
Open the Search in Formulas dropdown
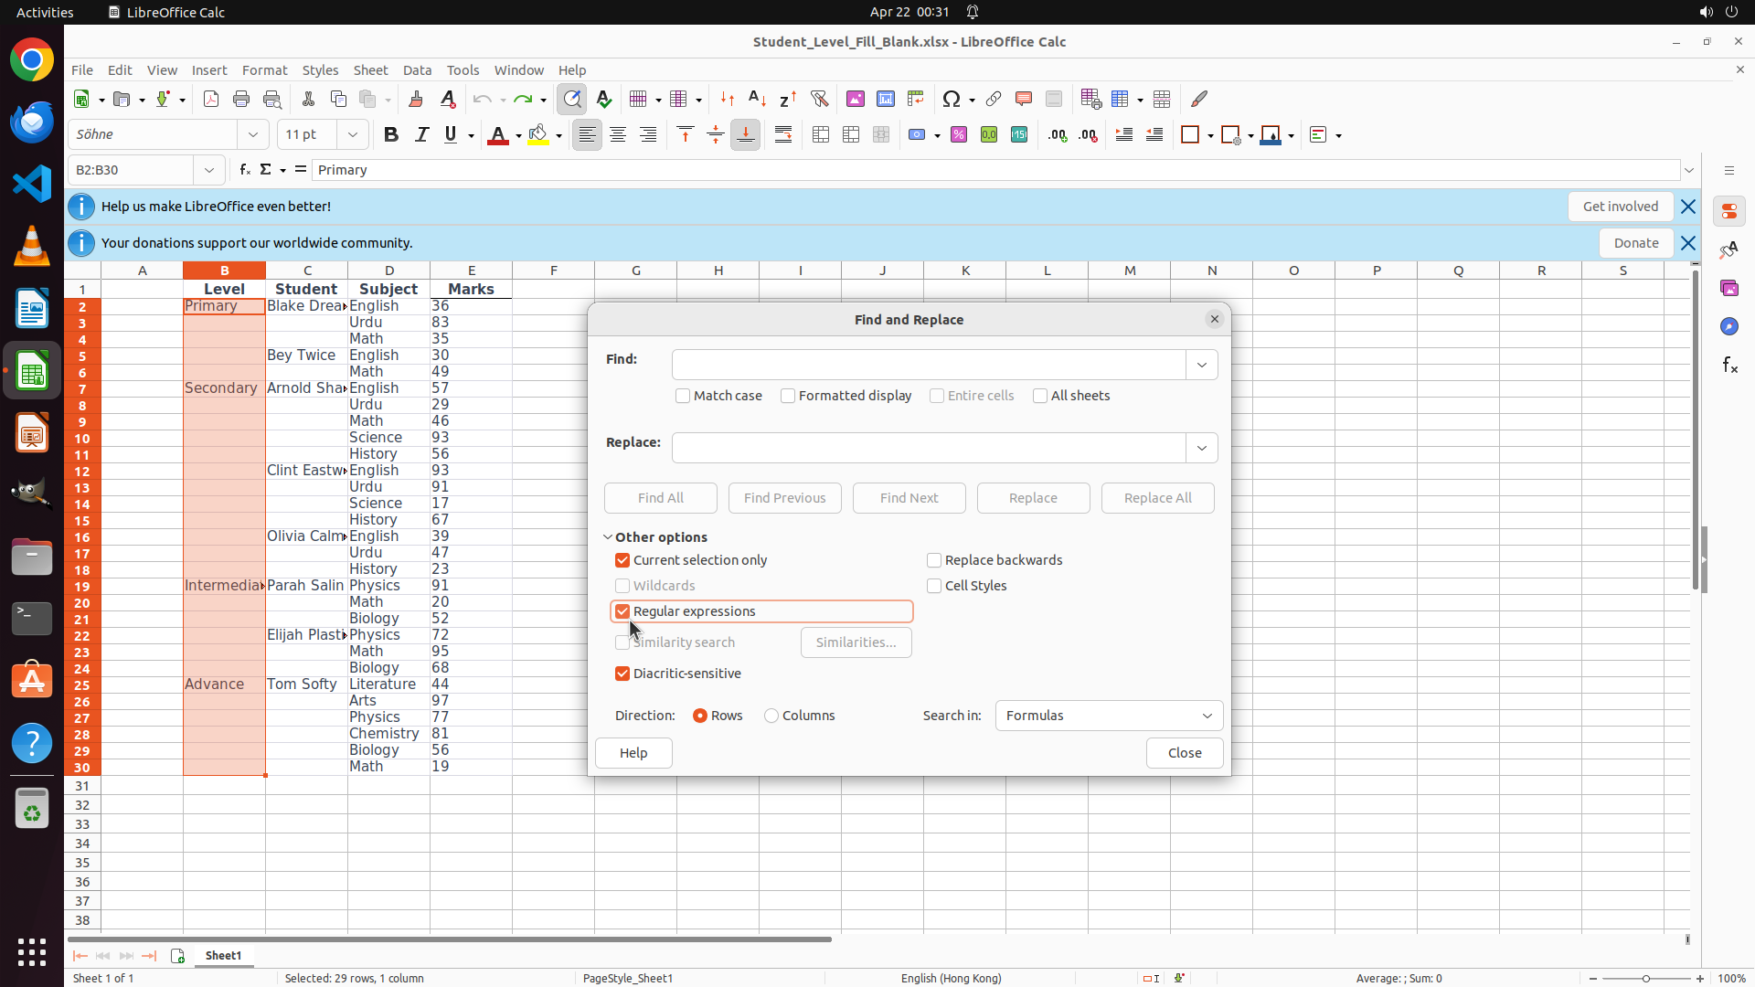[1108, 716]
